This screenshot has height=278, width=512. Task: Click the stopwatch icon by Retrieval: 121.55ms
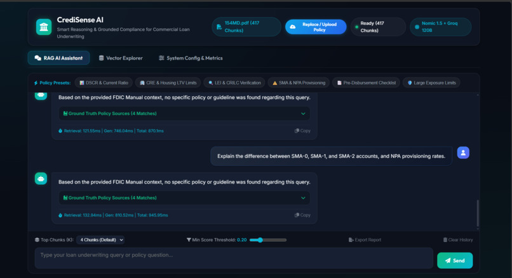pyautogui.click(x=60, y=131)
